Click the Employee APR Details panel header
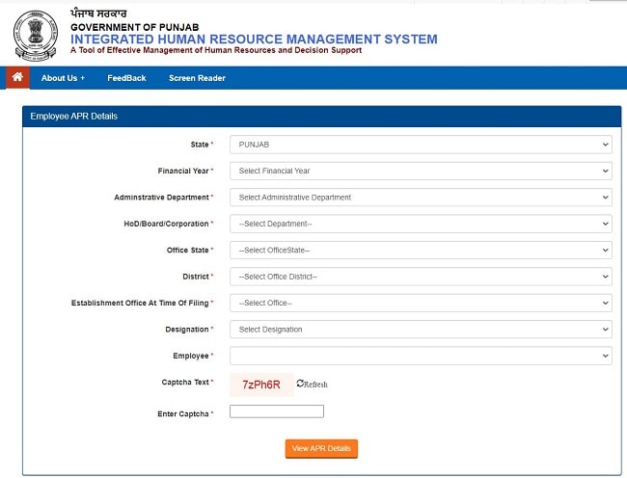Screen dimensions: 627x478 322,117
